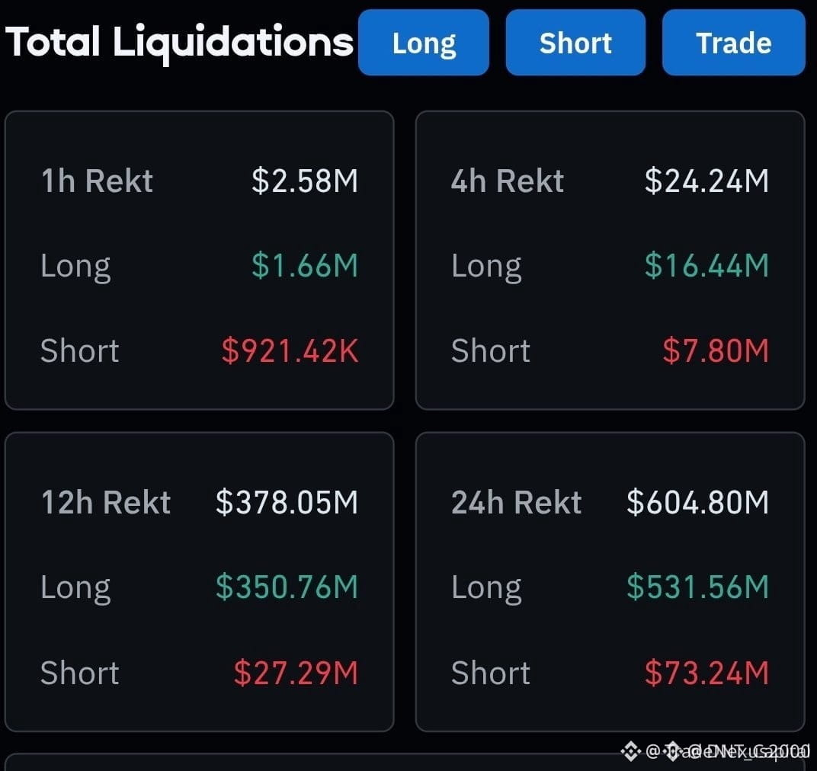Screen dimensions: 817x771
Task: Click the 12h Long value $350.76M
Action: click(287, 587)
